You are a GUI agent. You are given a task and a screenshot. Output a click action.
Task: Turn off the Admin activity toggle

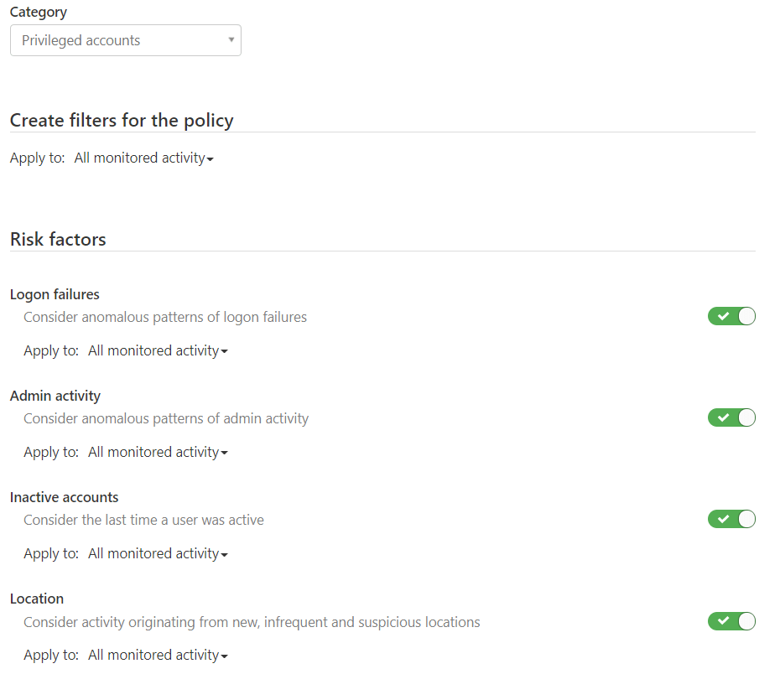point(731,417)
